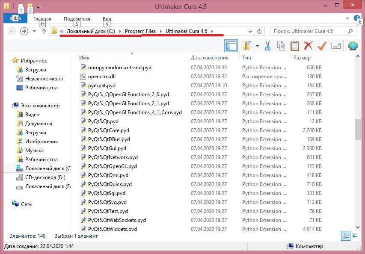The height and width of the screenshot is (254, 365).
Task: Select PyQt5.QtCore.pyd in the list
Action: [x=109, y=130]
